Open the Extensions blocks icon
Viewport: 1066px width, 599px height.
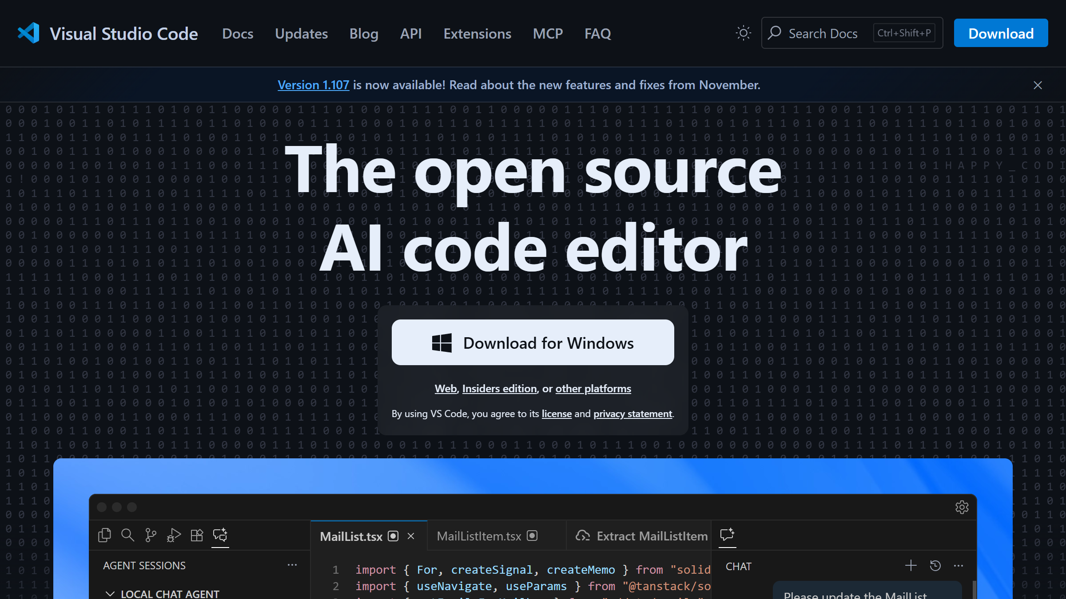[x=197, y=535]
